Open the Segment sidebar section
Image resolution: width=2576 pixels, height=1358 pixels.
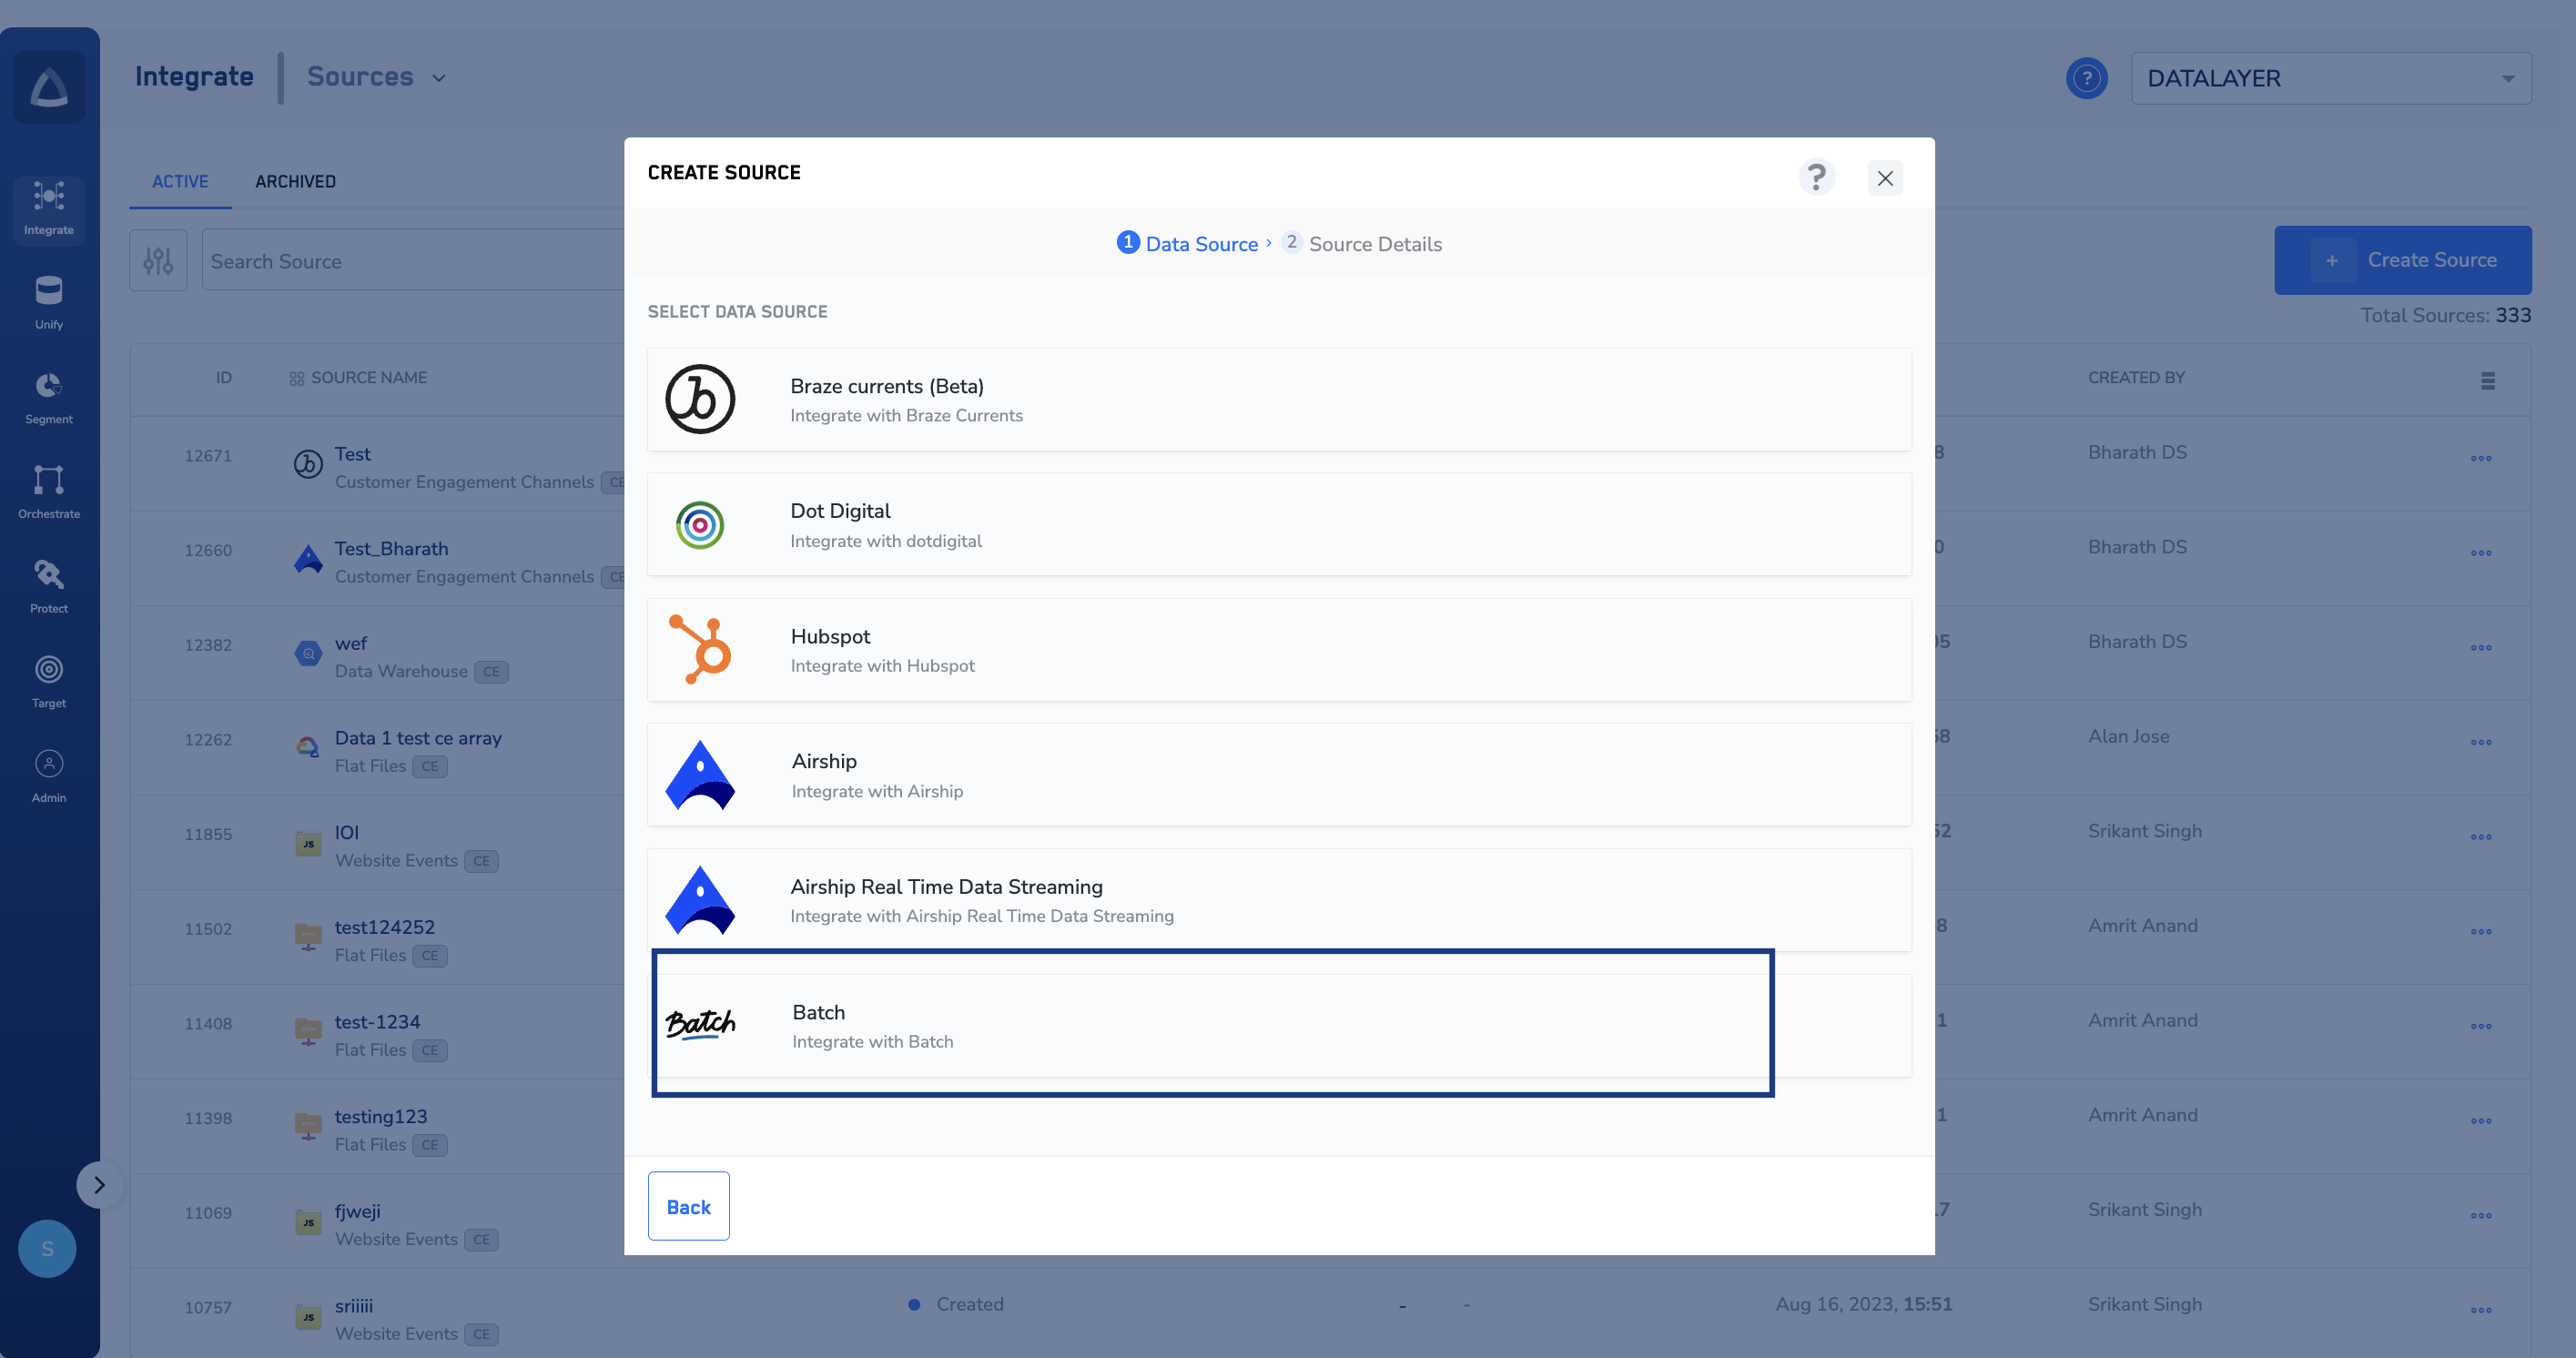coord(48,397)
